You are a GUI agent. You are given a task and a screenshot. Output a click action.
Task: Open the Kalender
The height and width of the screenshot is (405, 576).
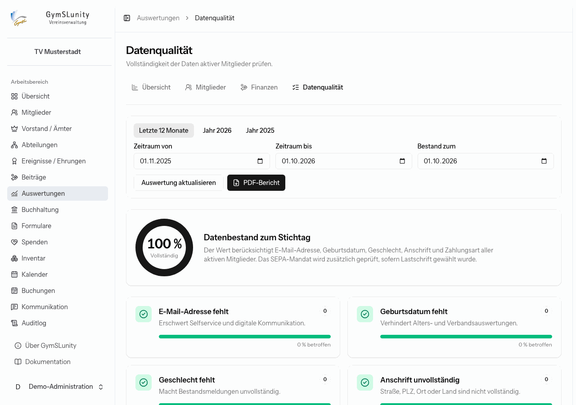click(x=58, y=274)
